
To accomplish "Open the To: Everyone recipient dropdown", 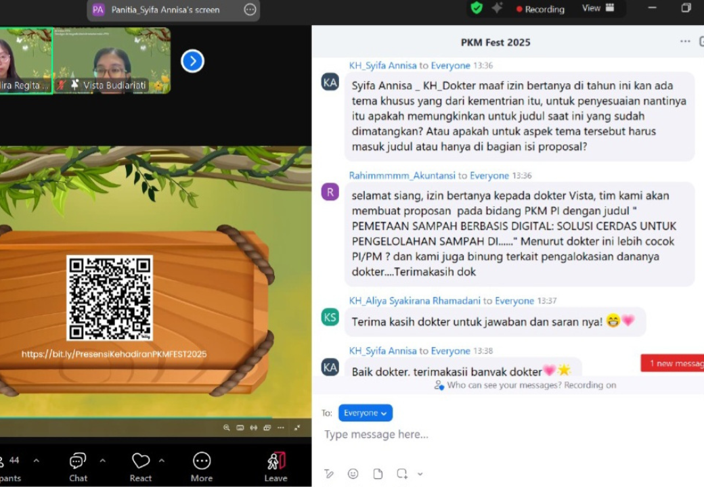I will coord(366,413).
